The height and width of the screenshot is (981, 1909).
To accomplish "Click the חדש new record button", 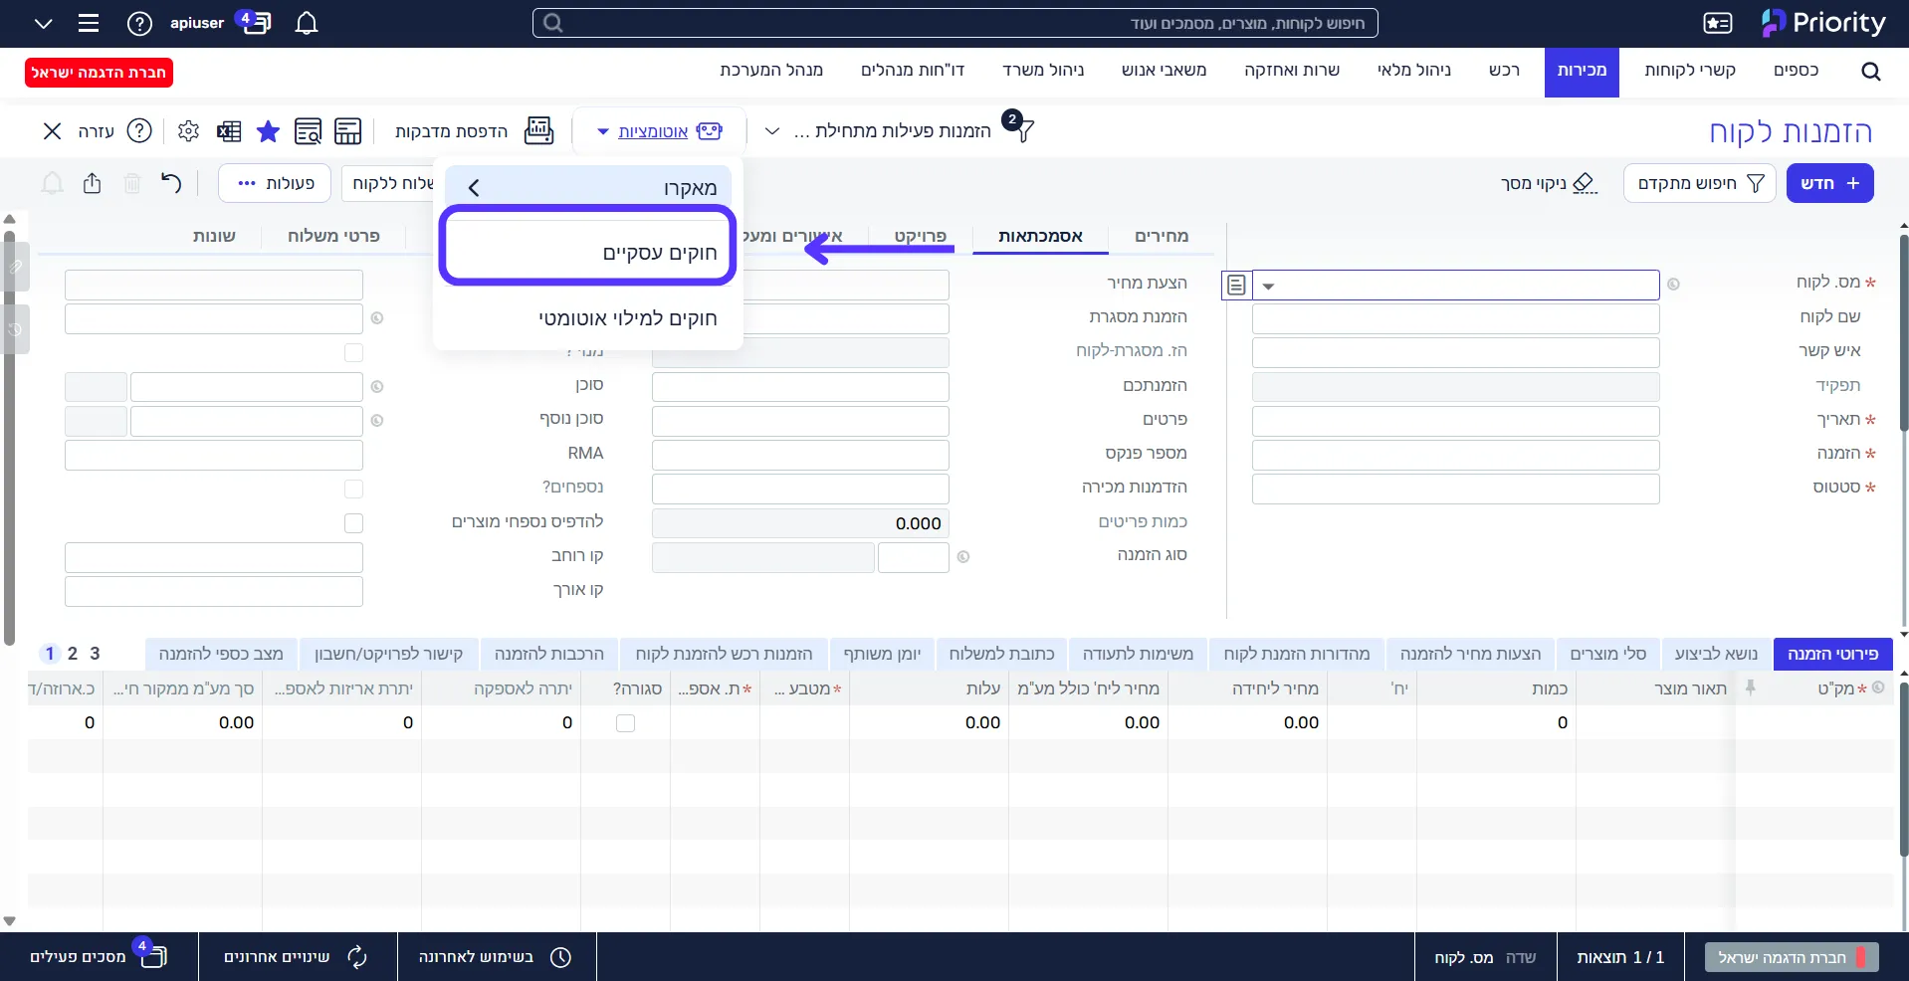I will pos(1830,183).
